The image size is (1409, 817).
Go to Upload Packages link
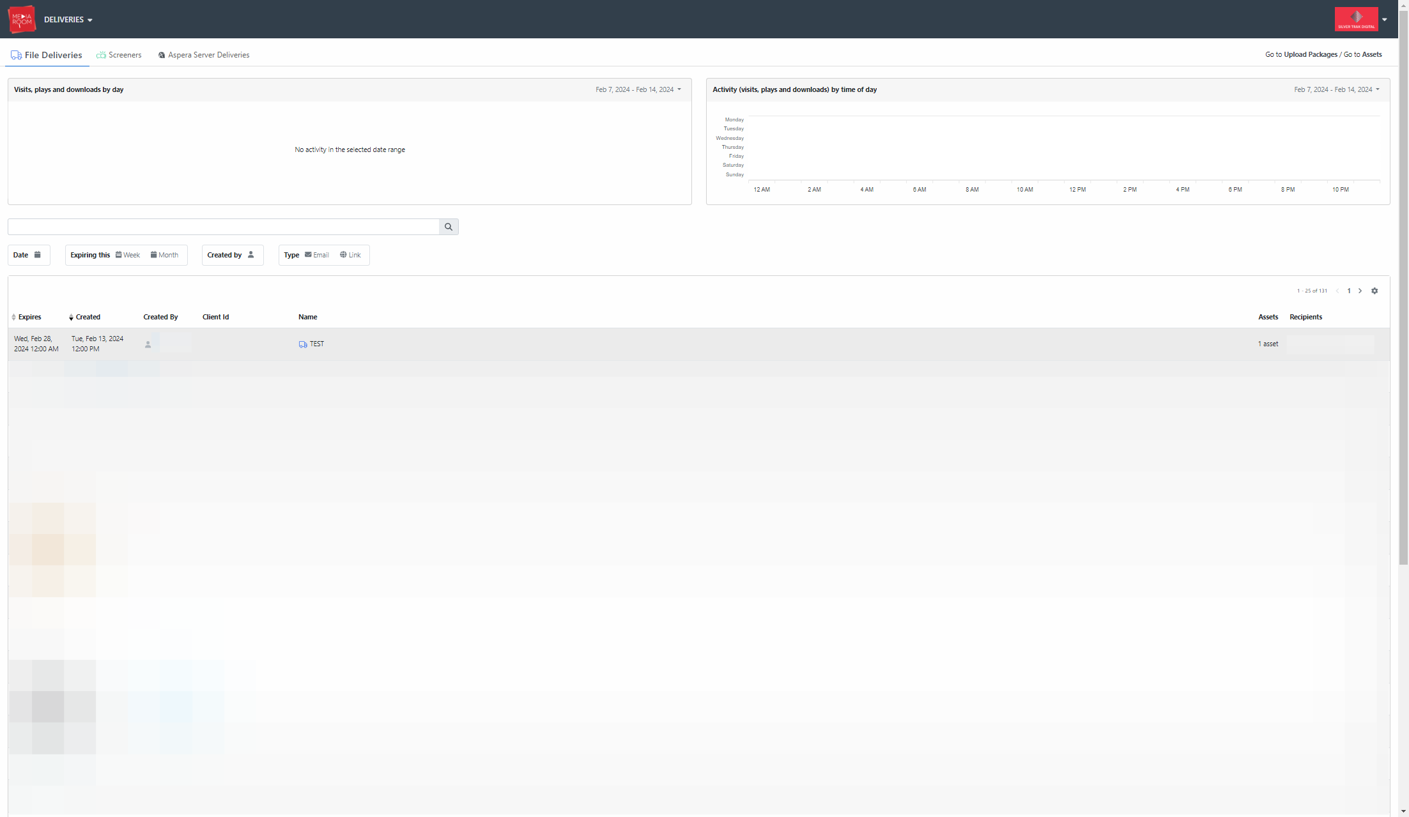(1310, 54)
